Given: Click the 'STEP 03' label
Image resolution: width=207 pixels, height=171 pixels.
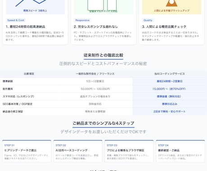Looking at the screenshot, I should (x=112, y=145).
